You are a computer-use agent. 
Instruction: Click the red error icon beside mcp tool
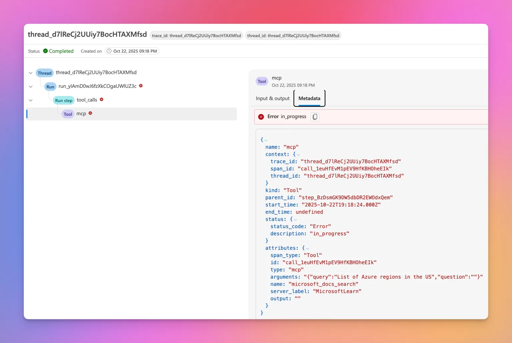coord(90,113)
